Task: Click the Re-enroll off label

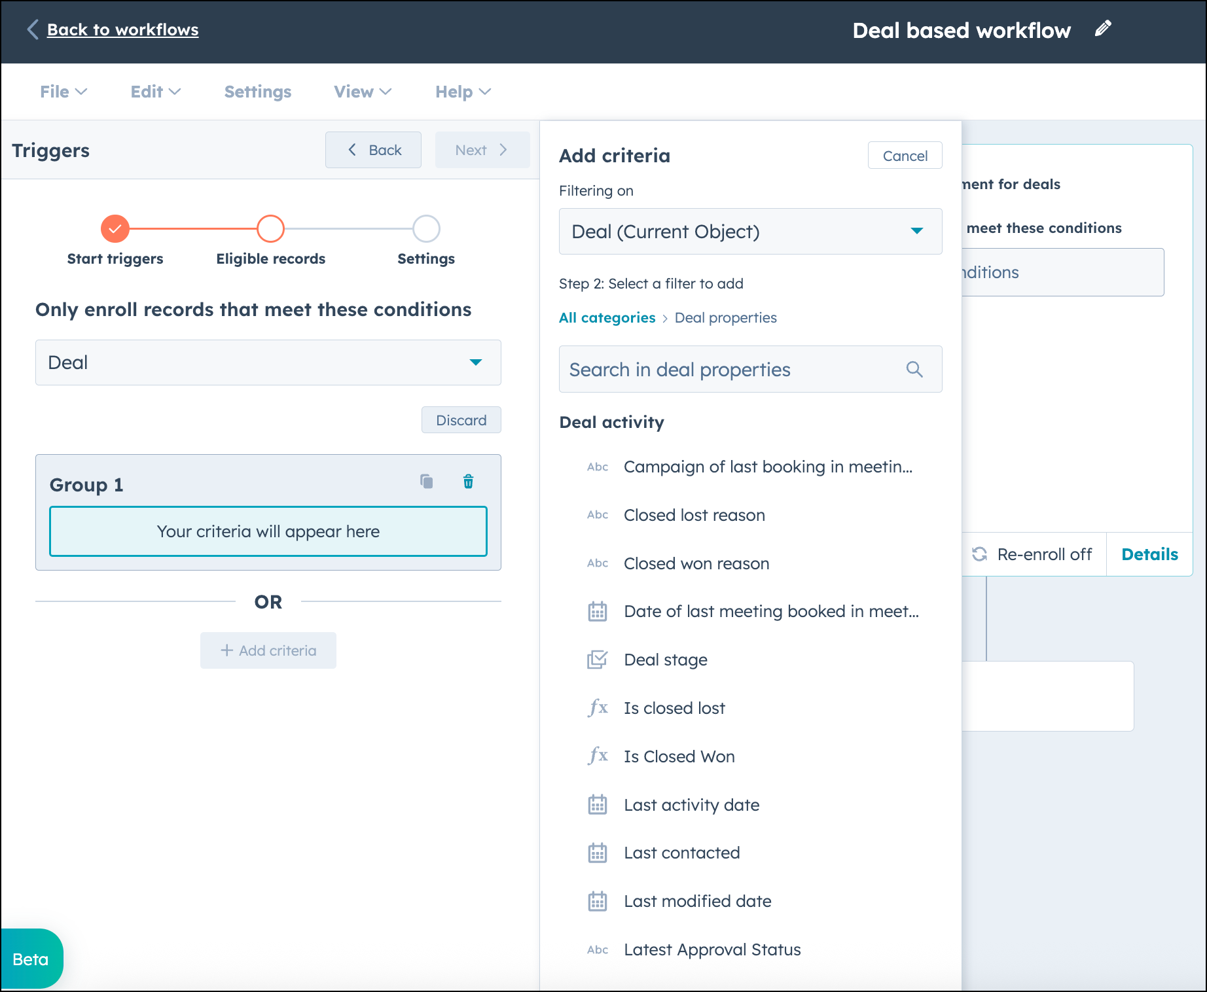Action: point(1044,554)
